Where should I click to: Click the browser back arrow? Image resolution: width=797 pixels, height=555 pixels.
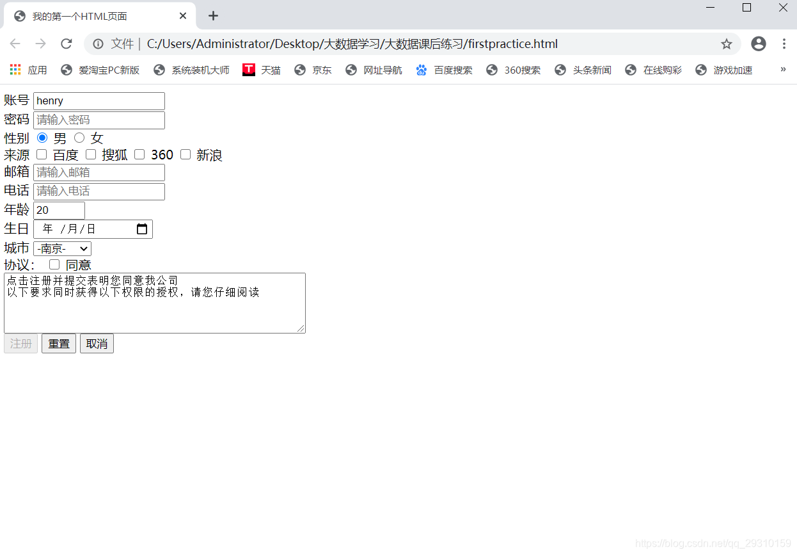[x=15, y=44]
